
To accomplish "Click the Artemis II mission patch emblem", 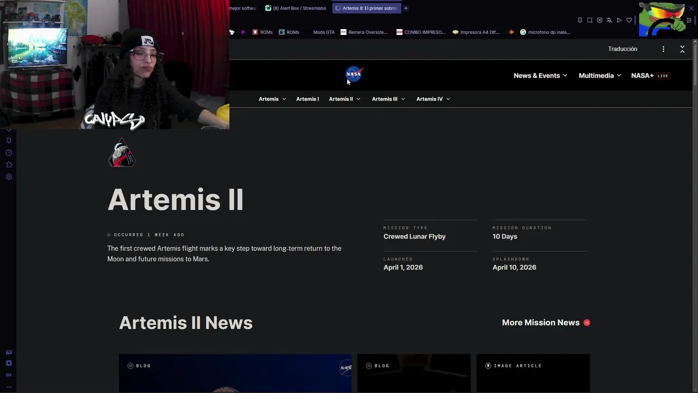I will [x=122, y=152].
